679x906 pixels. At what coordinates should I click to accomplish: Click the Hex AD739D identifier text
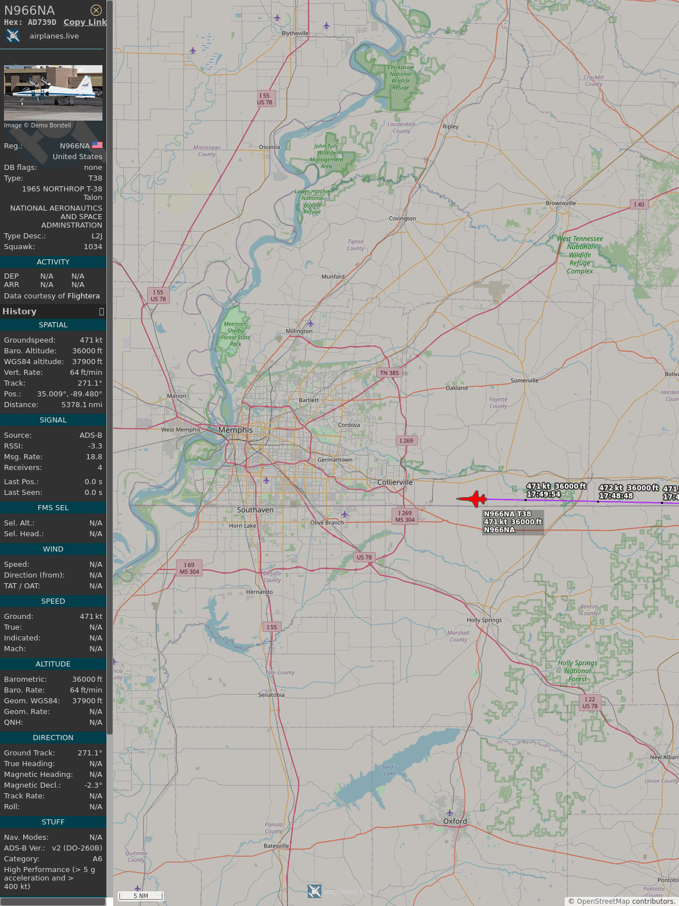click(x=30, y=22)
